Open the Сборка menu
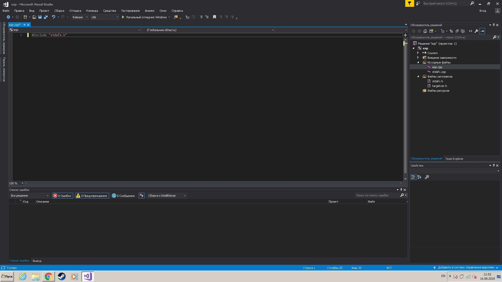The height and width of the screenshot is (282, 502). (59, 11)
